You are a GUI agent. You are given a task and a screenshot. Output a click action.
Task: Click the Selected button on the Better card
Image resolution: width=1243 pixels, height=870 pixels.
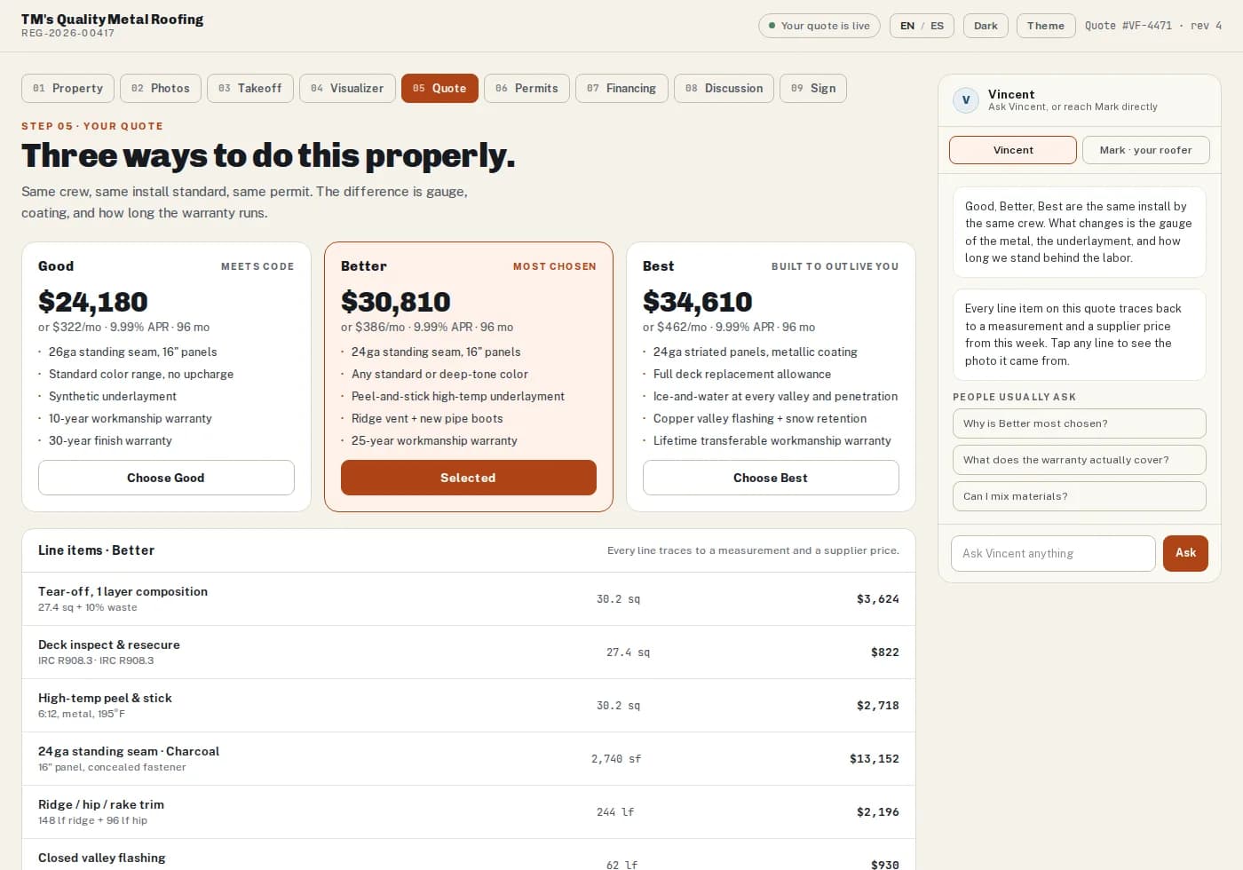tap(469, 478)
